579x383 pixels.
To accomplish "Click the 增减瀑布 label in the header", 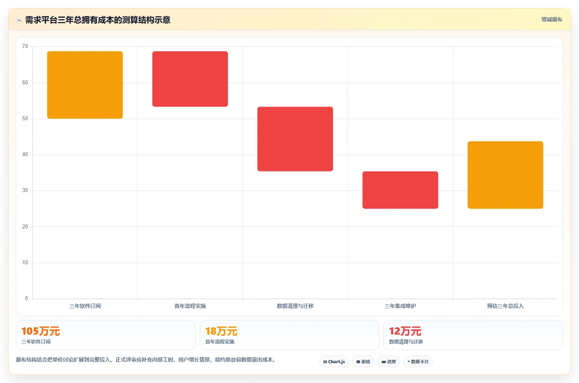I will tap(552, 19).
